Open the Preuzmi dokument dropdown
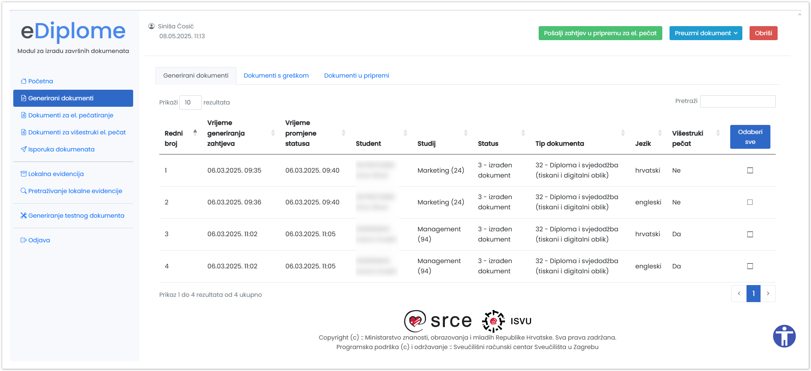 706,33
